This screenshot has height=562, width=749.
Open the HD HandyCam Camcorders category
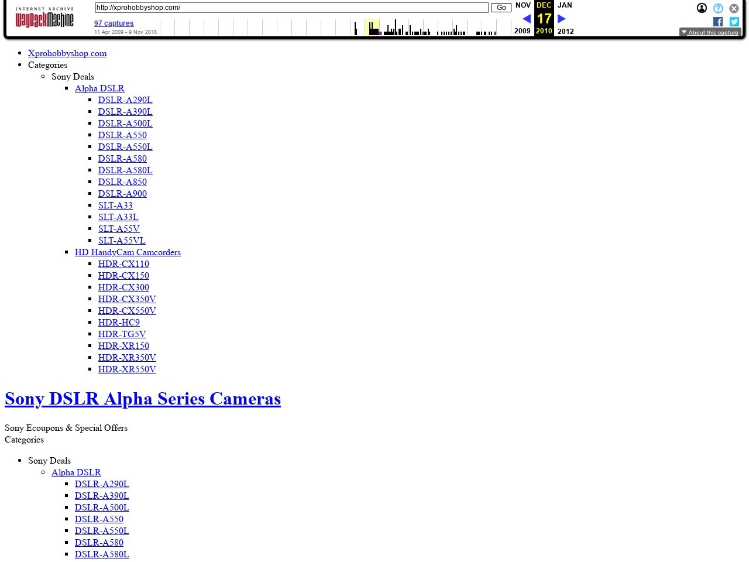click(x=128, y=252)
